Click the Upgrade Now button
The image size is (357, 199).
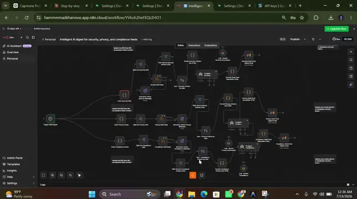pyautogui.click(x=337, y=29)
